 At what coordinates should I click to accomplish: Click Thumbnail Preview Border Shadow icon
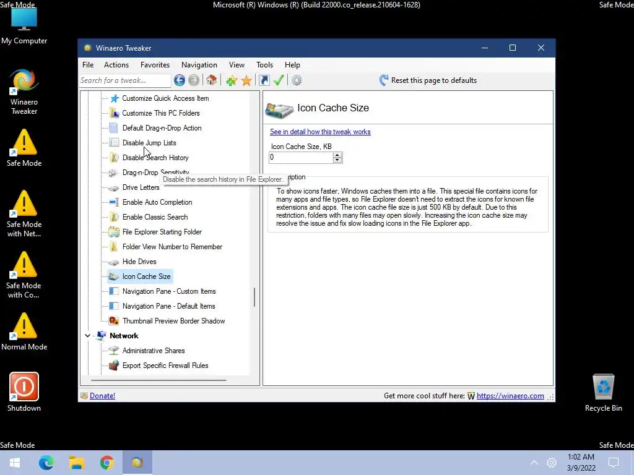(114, 321)
